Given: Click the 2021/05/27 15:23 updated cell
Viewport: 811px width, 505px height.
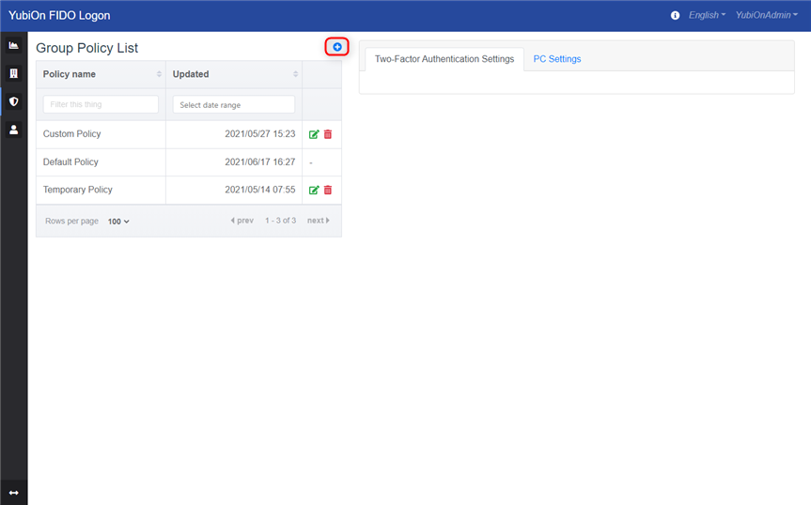Looking at the screenshot, I should click(259, 133).
